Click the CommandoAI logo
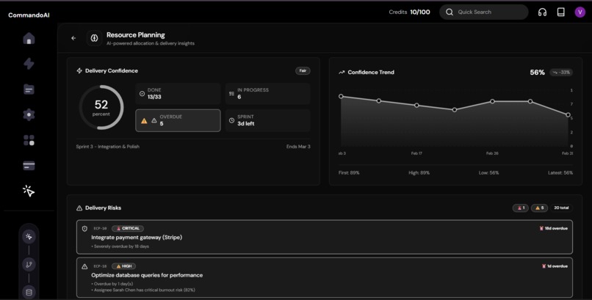This screenshot has width=592, height=300. click(29, 15)
